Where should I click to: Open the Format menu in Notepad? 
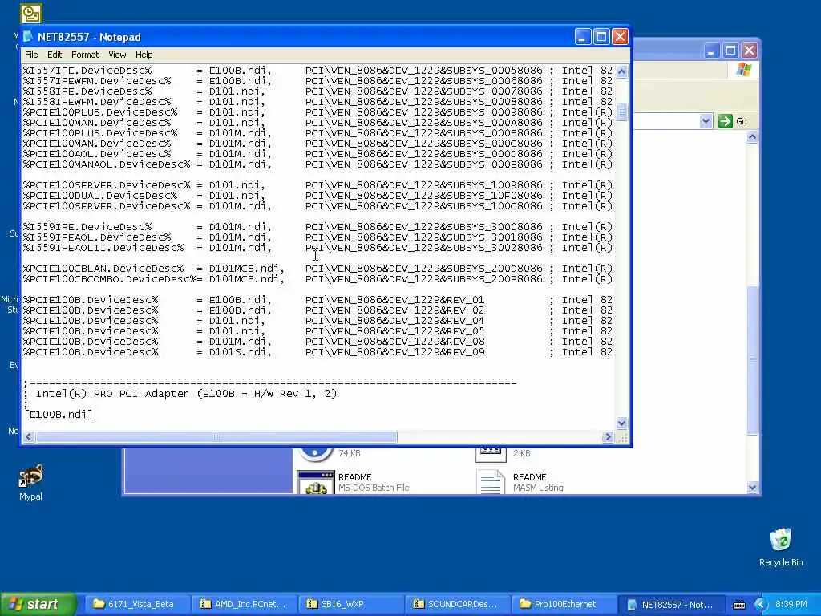pos(85,55)
